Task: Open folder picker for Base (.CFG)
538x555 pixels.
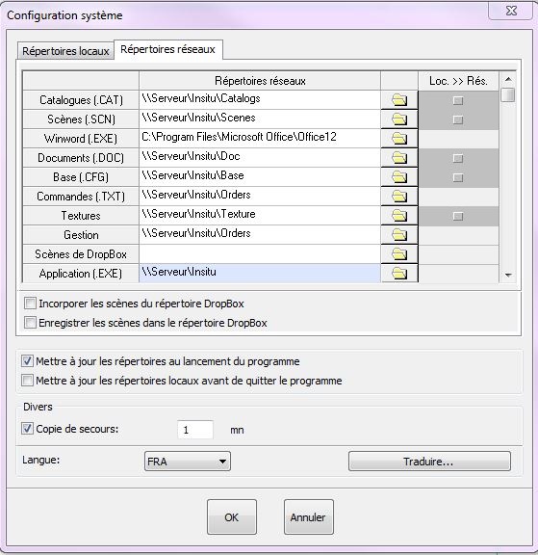Action: click(x=399, y=176)
